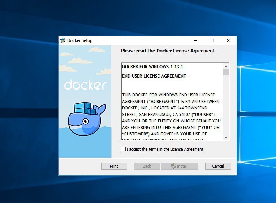Screen dimensions: 276x203
Task: Close the Docker Setup window
Action: pos(228,40)
